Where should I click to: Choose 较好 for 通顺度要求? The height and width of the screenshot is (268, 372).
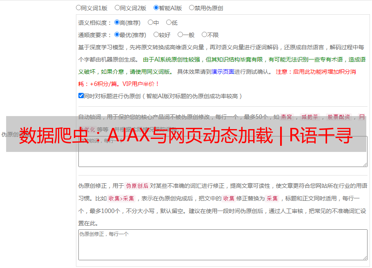(x=156, y=35)
